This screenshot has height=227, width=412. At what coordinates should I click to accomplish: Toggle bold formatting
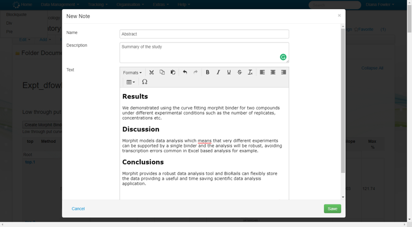[207, 72]
